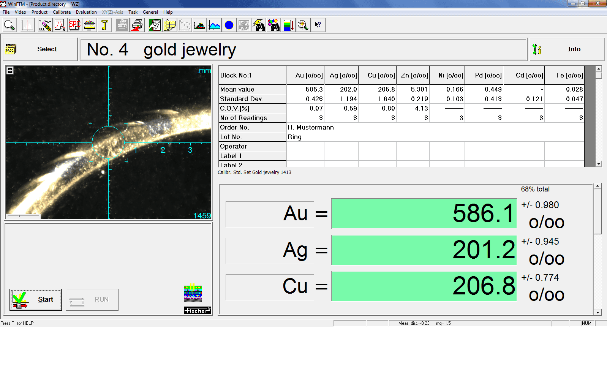Open the colored histogram mound icon
607x370 pixels.
[199, 25]
